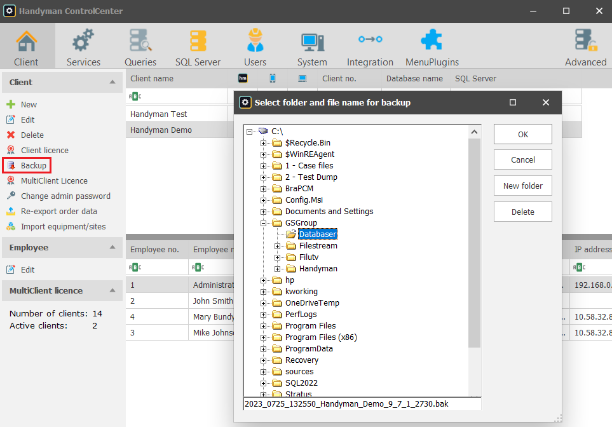Open the SQL Server icon
The width and height of the screenshot is (612, 427).
tap(198, 41)
